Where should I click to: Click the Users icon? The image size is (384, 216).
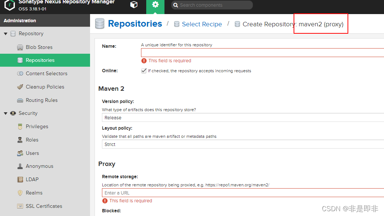pos(20,153)
